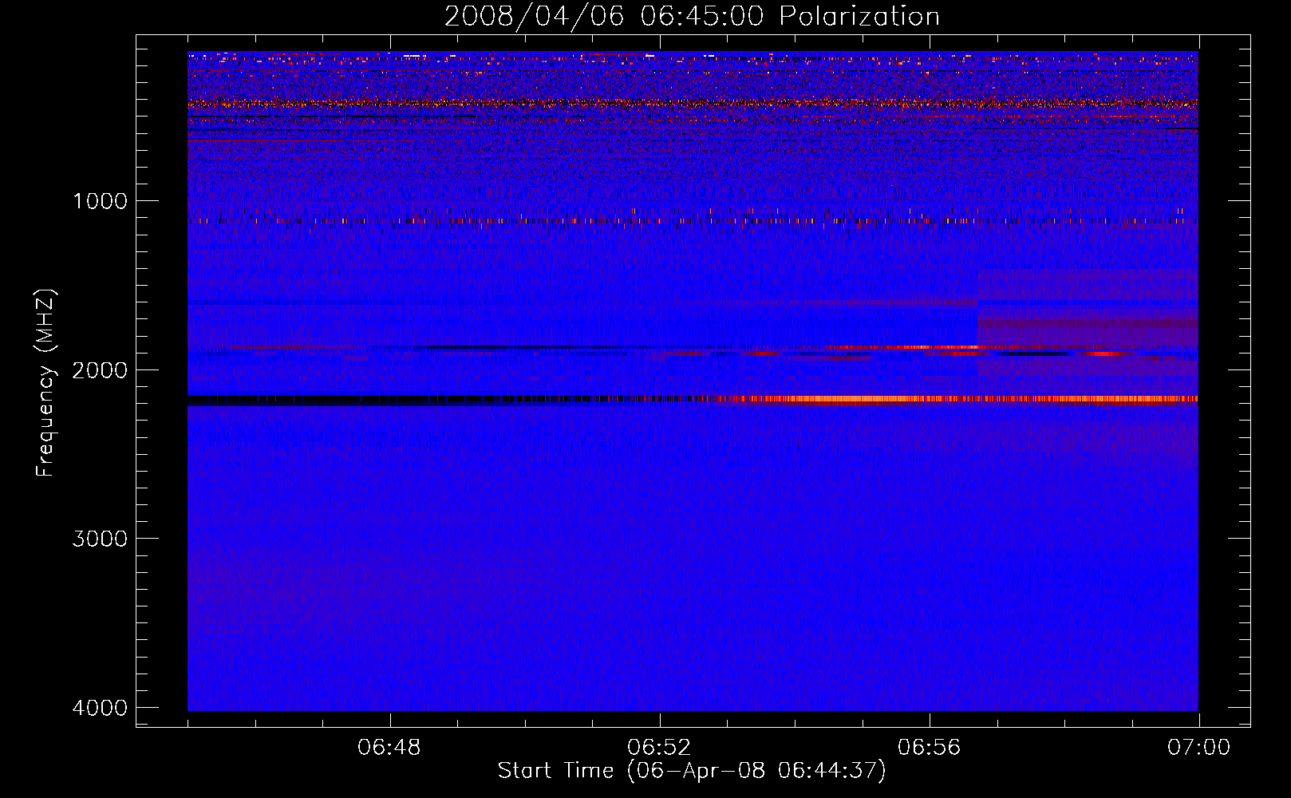
Task: Click the 2000 frequency tick label
Action: pos(101,369)
